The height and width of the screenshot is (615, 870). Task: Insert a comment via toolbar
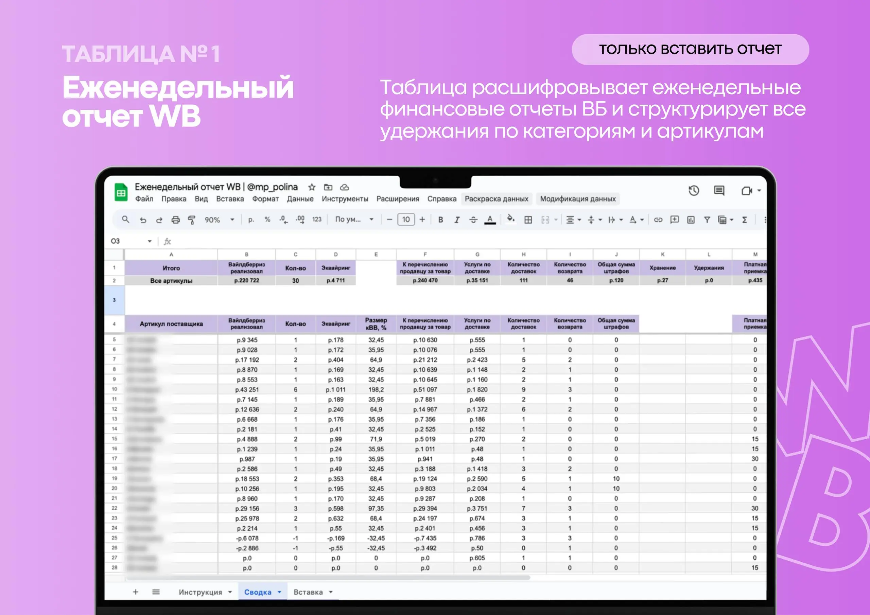pyautogui.click(x=675, y=220)
